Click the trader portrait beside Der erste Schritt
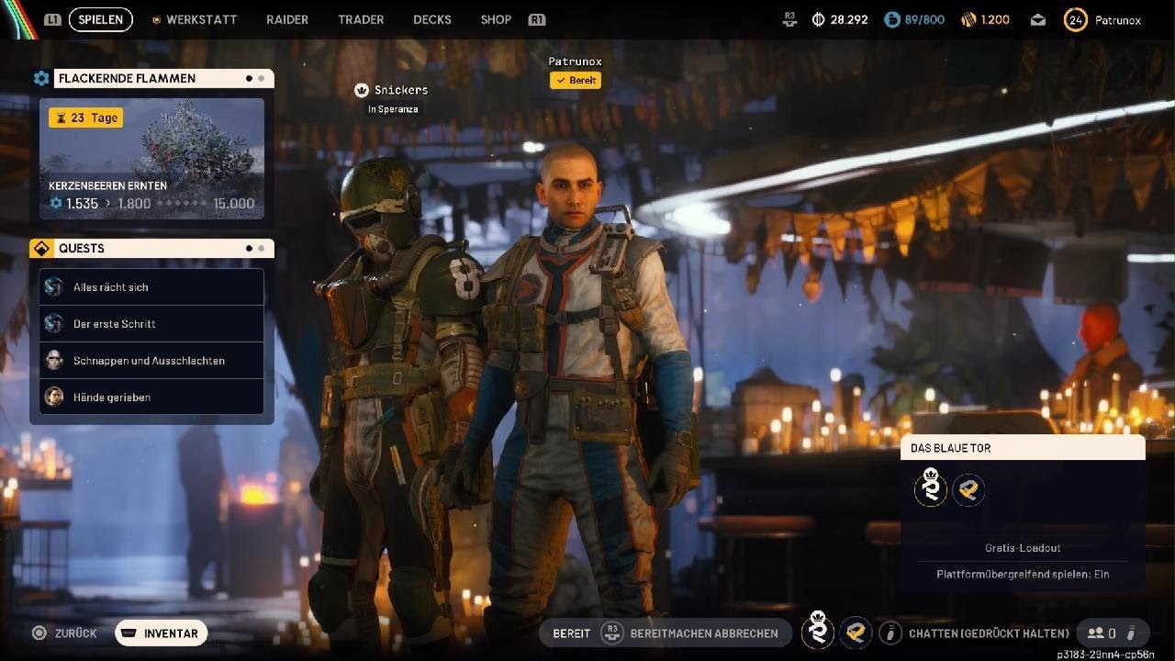1175x661 pixels. tap(54, 324)
